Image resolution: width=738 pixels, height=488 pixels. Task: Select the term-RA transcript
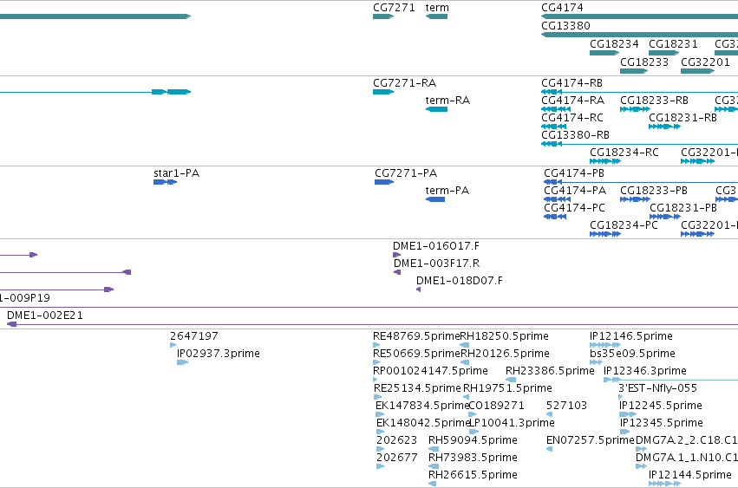[x=436, y=109]
